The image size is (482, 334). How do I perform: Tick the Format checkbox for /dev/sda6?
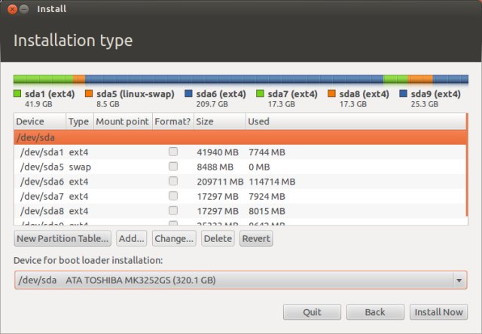point(173,181)
